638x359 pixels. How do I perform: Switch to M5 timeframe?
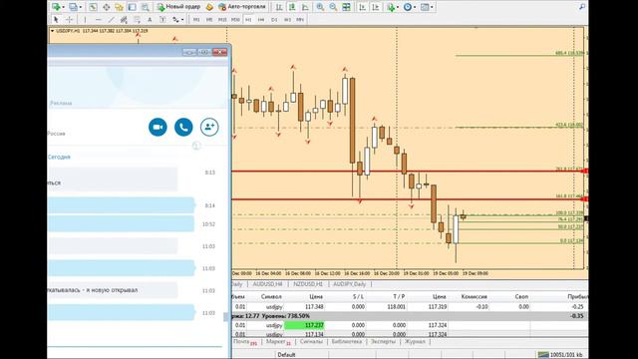point(209,20)
